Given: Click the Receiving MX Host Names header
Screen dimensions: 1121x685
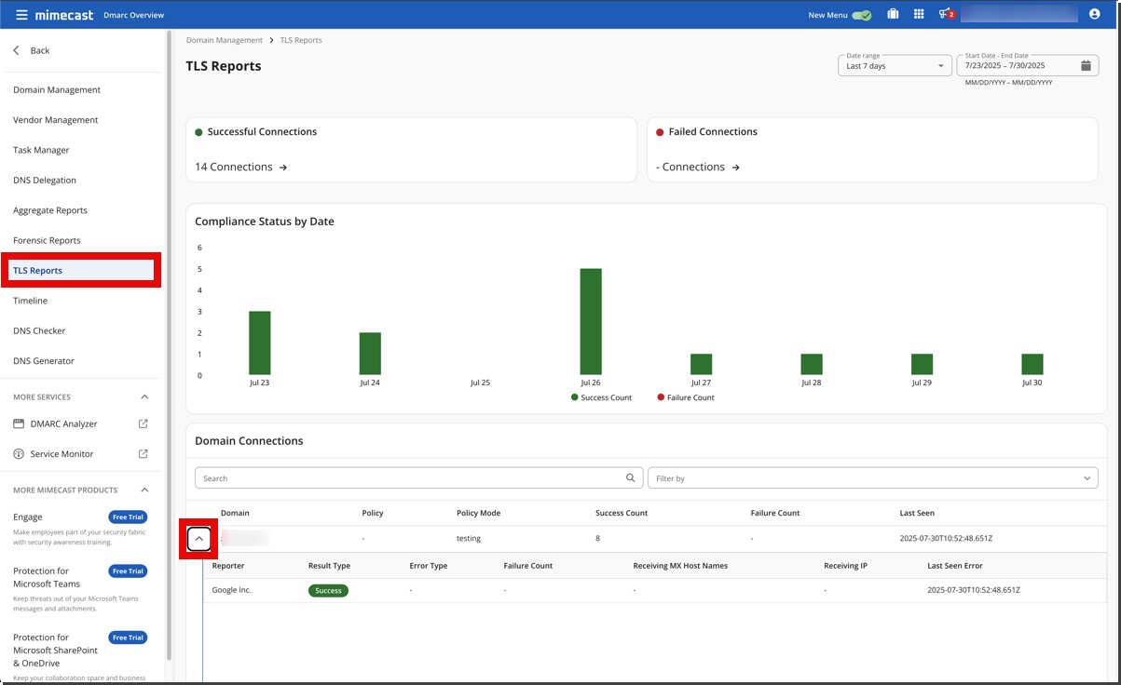Looking at the screenshot, I should pos(680,566).
